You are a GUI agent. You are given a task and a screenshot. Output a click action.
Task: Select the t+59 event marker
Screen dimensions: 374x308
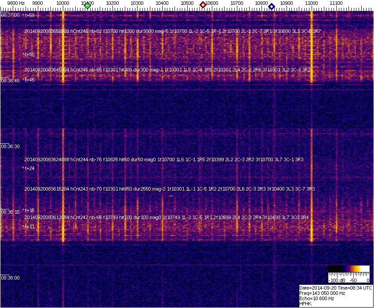pos(29,15)
